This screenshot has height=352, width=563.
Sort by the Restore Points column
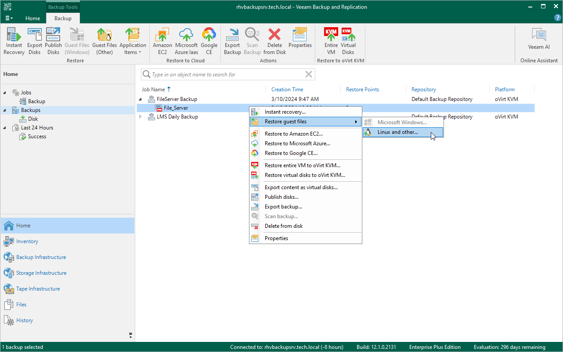pos(362,90)
